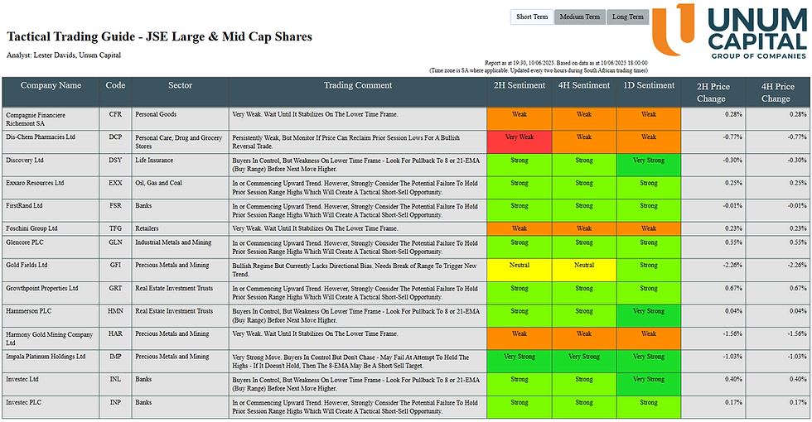Click the 2H Price Change header
This screenshot has width=812, height=422.
[713, 93]
